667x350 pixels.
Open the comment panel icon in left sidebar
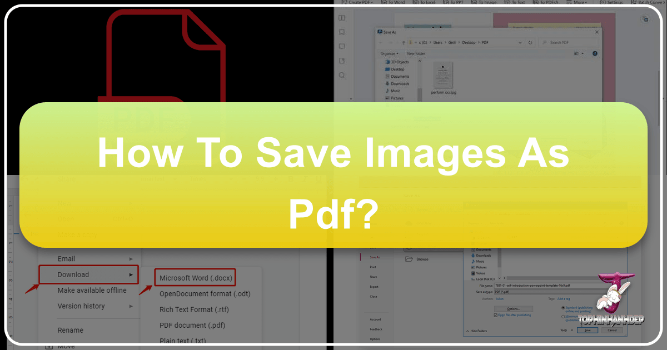342,47
